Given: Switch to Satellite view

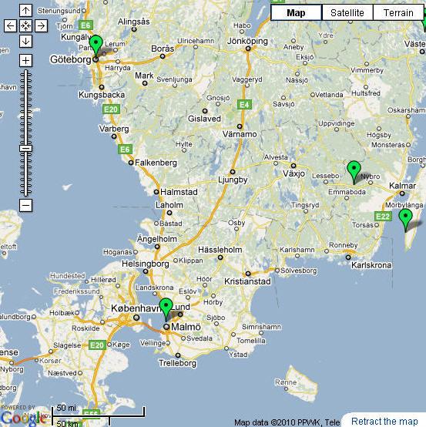Looking at the screenshot, I should pos(347,13).
